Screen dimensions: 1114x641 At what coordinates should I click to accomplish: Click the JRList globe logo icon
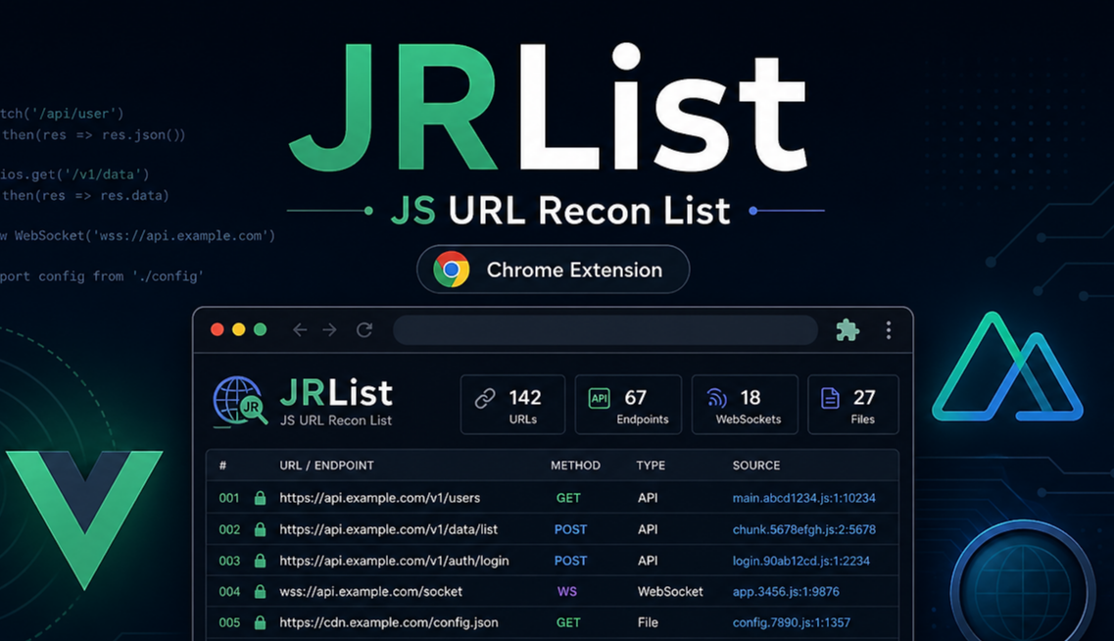240,402
